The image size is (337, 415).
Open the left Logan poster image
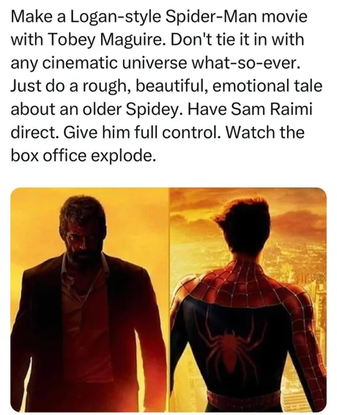coord(89,299)
